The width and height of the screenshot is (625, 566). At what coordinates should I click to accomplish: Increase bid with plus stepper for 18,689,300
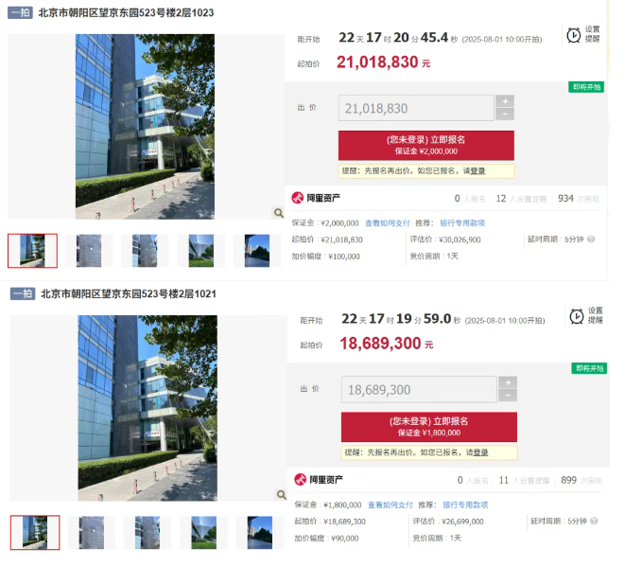[x=508, y=382]
